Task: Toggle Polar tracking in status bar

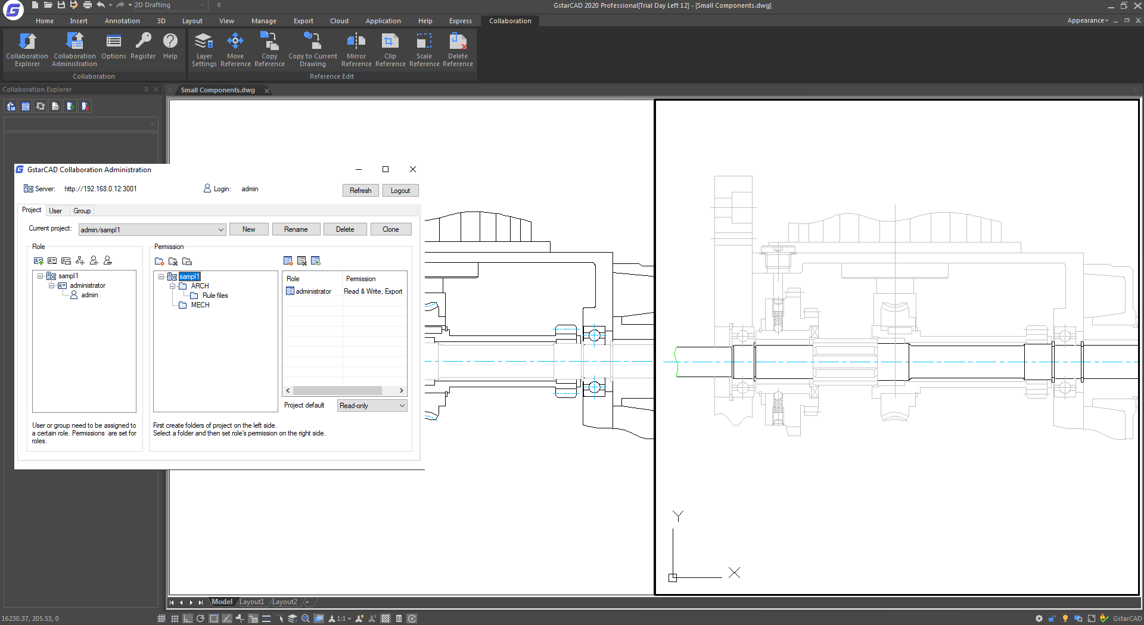Action: tap(201, 618)
